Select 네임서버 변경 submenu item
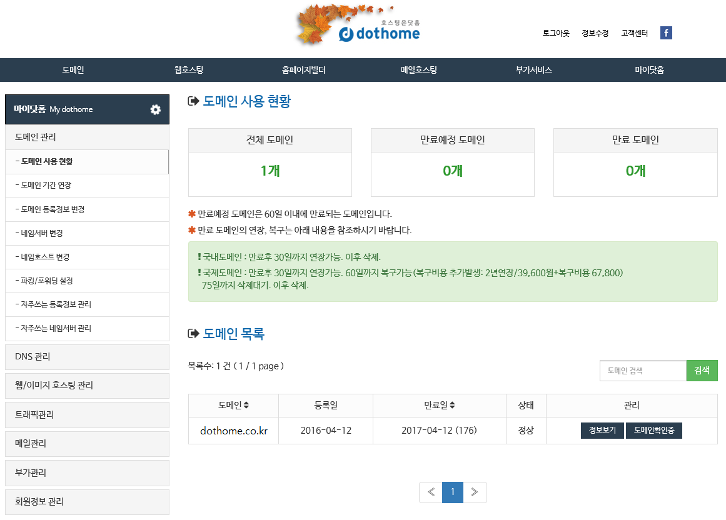The height and width of the screenshot is (520, 726). pos(87,233)
